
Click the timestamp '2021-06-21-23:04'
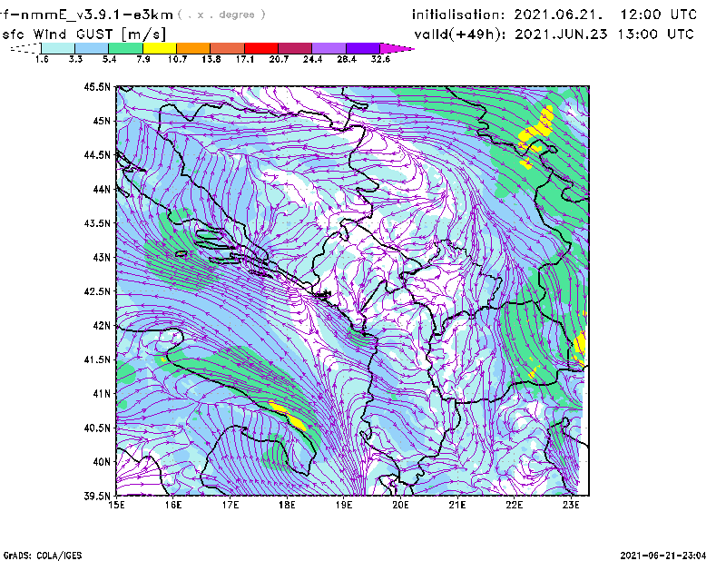click(x=663, y=556)
